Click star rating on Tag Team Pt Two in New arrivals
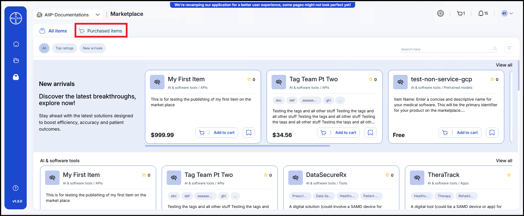This screenshot has width=524, height=216. [x=371, y=79]
